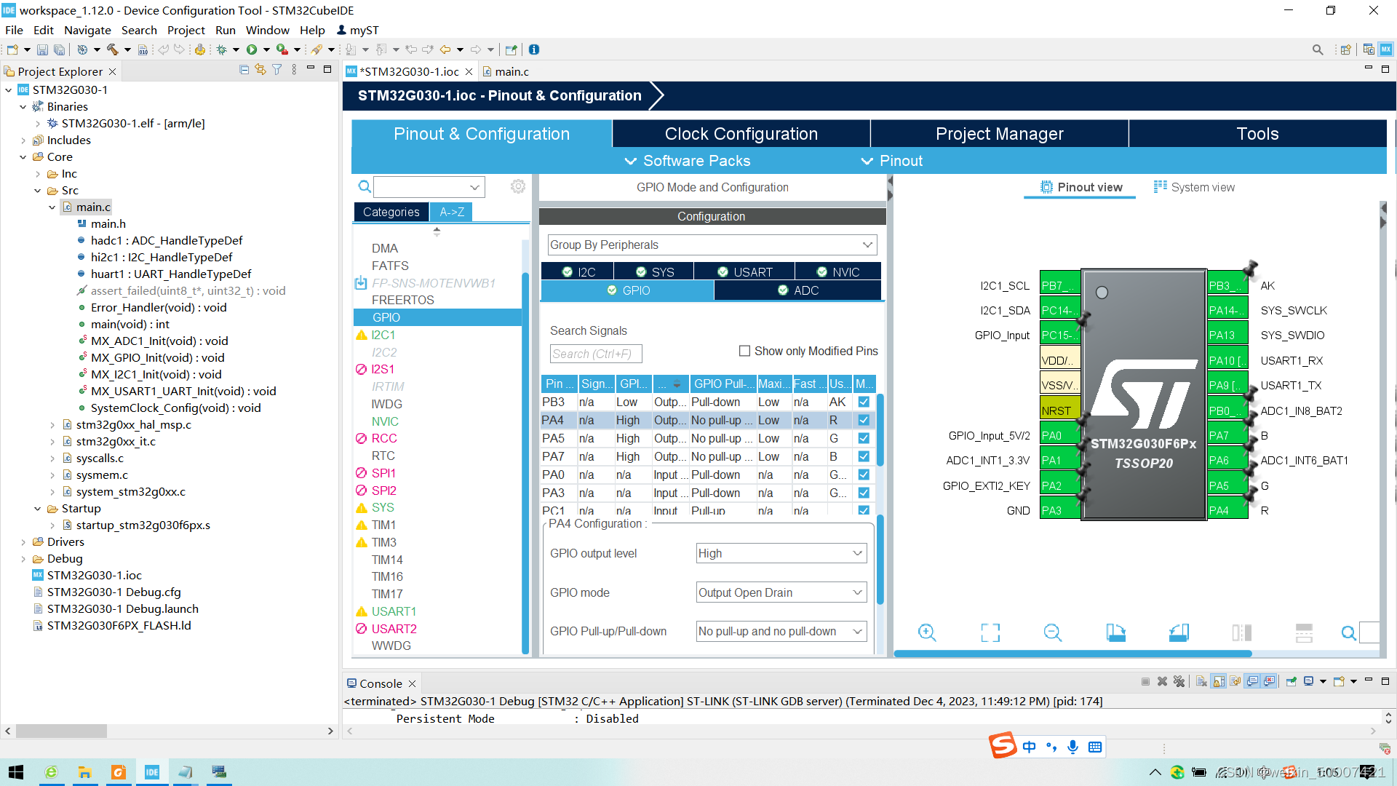
Task: Select the USART1 category item
Action: (x=394, y=611)
